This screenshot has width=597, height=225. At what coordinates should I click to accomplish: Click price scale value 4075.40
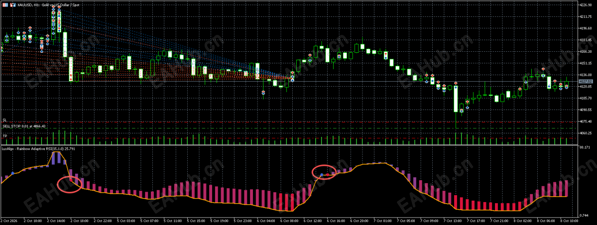click(585, 122)
